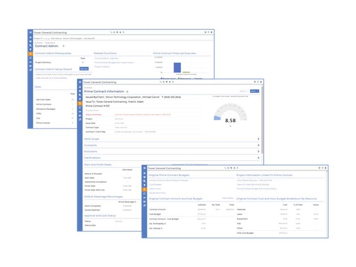Click Project Directory row in Contract Admin Prerequisites
The width and height of the screenshot is (356, 267).
coord(60,62)
